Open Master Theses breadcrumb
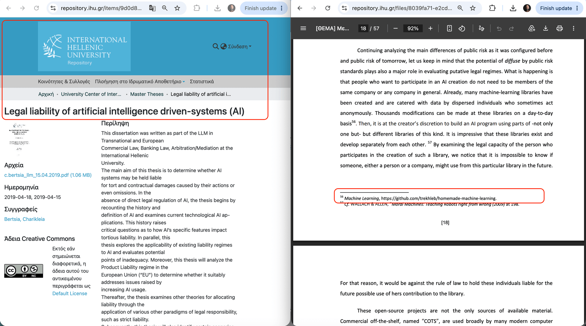The height and width of the screenshot is (326, 586). coord(147,94)
